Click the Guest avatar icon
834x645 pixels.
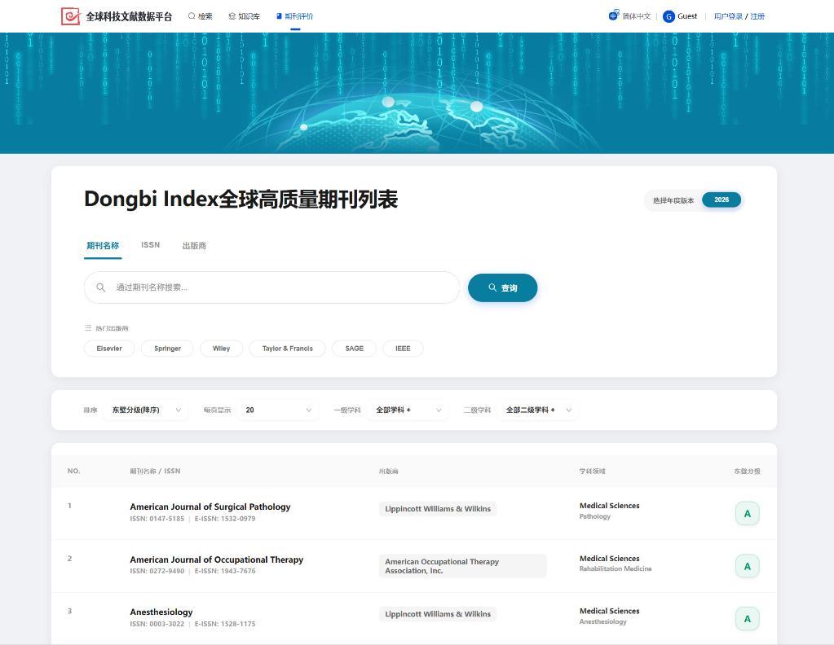pos(669,16)
